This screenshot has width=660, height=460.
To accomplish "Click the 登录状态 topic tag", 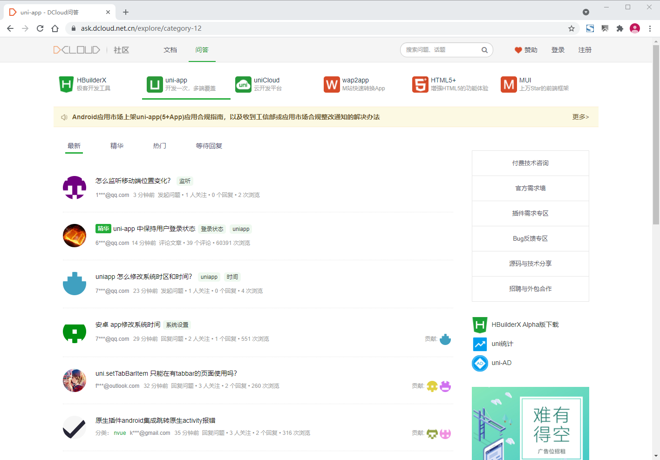I will 212,229.
